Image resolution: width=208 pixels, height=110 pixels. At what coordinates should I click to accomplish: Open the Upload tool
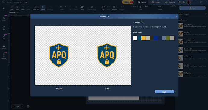[x=4, y=47]
